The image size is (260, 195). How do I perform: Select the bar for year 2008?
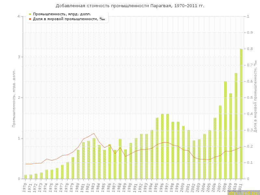point(226,130)
